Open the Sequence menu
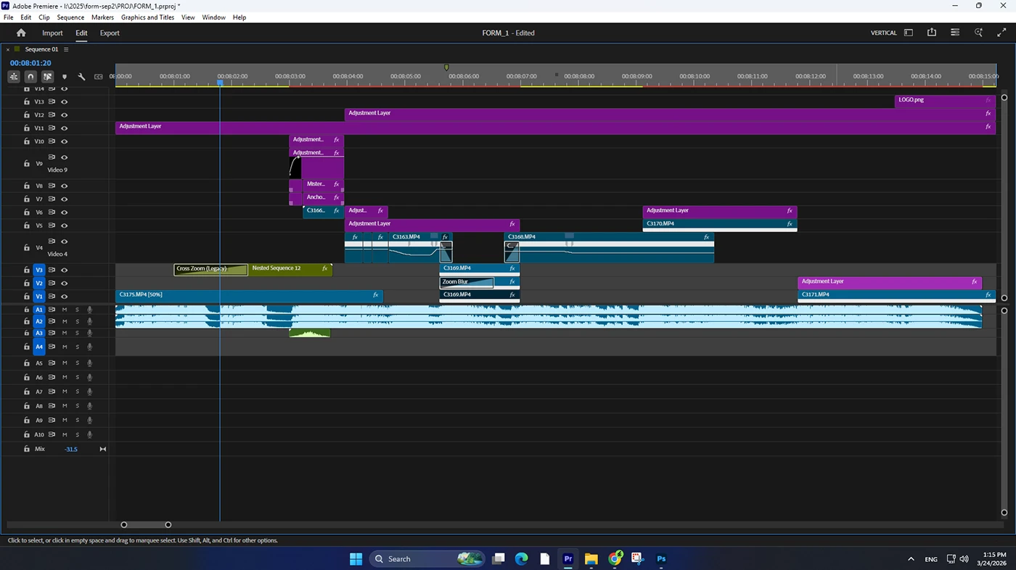 point(70,17)
